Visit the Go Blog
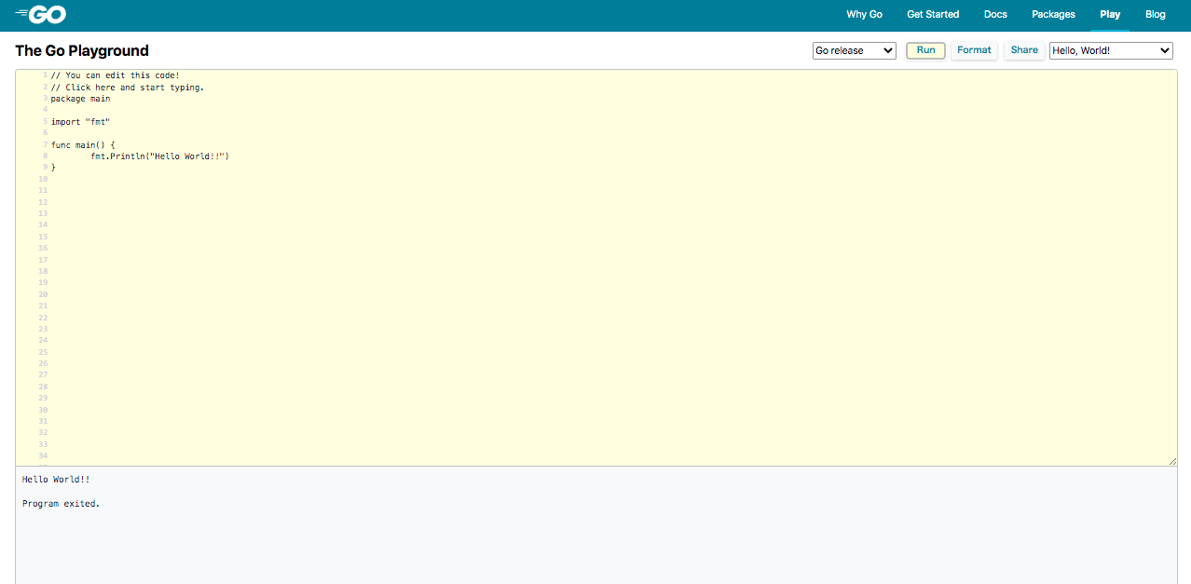Image resolution: width=1191 pixels, height=584 pixels. 1155,14
